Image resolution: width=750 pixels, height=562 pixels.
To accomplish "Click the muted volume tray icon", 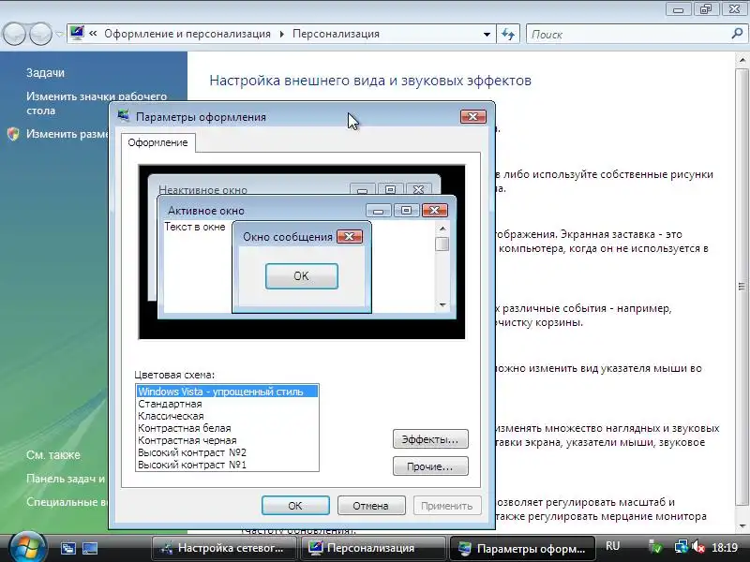I will (698, 547).
